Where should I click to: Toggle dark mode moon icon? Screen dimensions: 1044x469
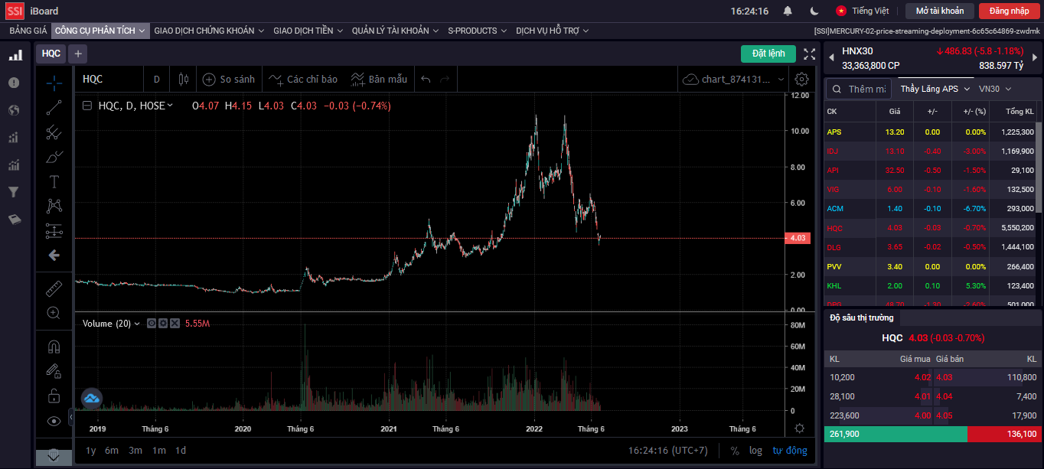[814, 11]
